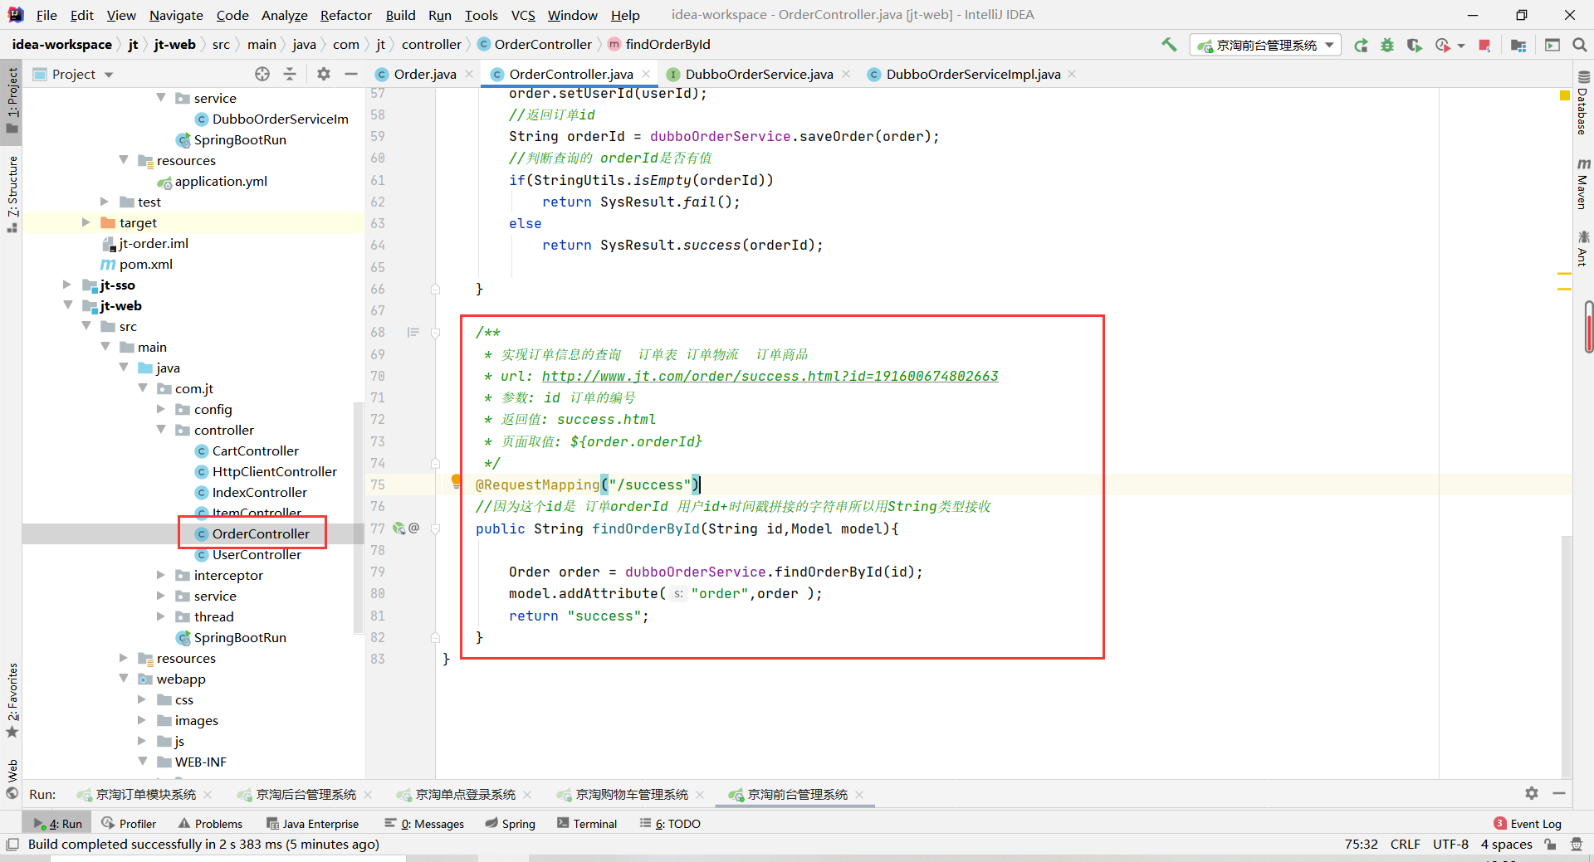
Task: Toggle the Ant tool window
Action: tap(1582, 249)
